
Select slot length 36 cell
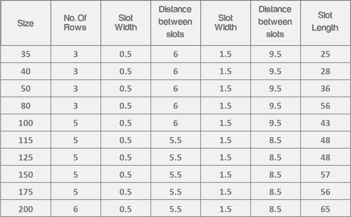click(325, 88)
